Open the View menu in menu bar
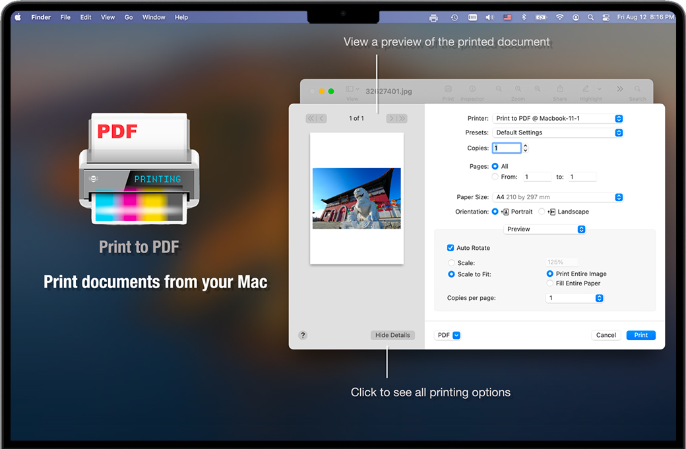 click(108, 17)
